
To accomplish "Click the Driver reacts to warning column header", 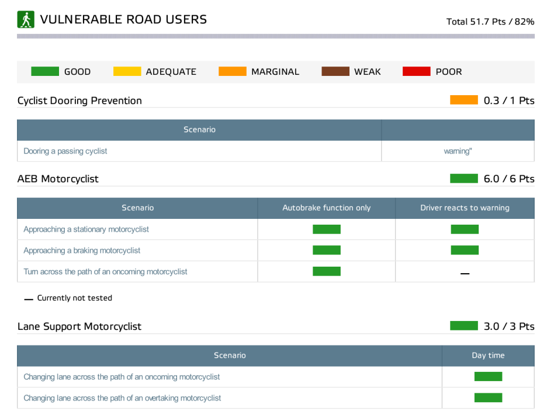I will 465,208.
